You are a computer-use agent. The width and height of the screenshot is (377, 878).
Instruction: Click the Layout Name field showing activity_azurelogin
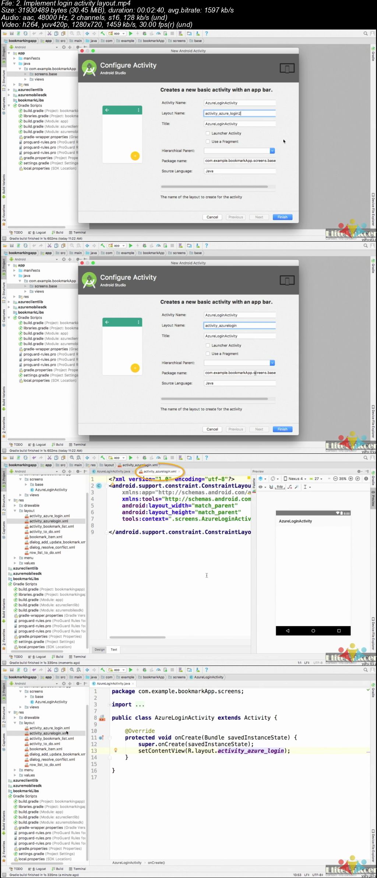point(240,325)
